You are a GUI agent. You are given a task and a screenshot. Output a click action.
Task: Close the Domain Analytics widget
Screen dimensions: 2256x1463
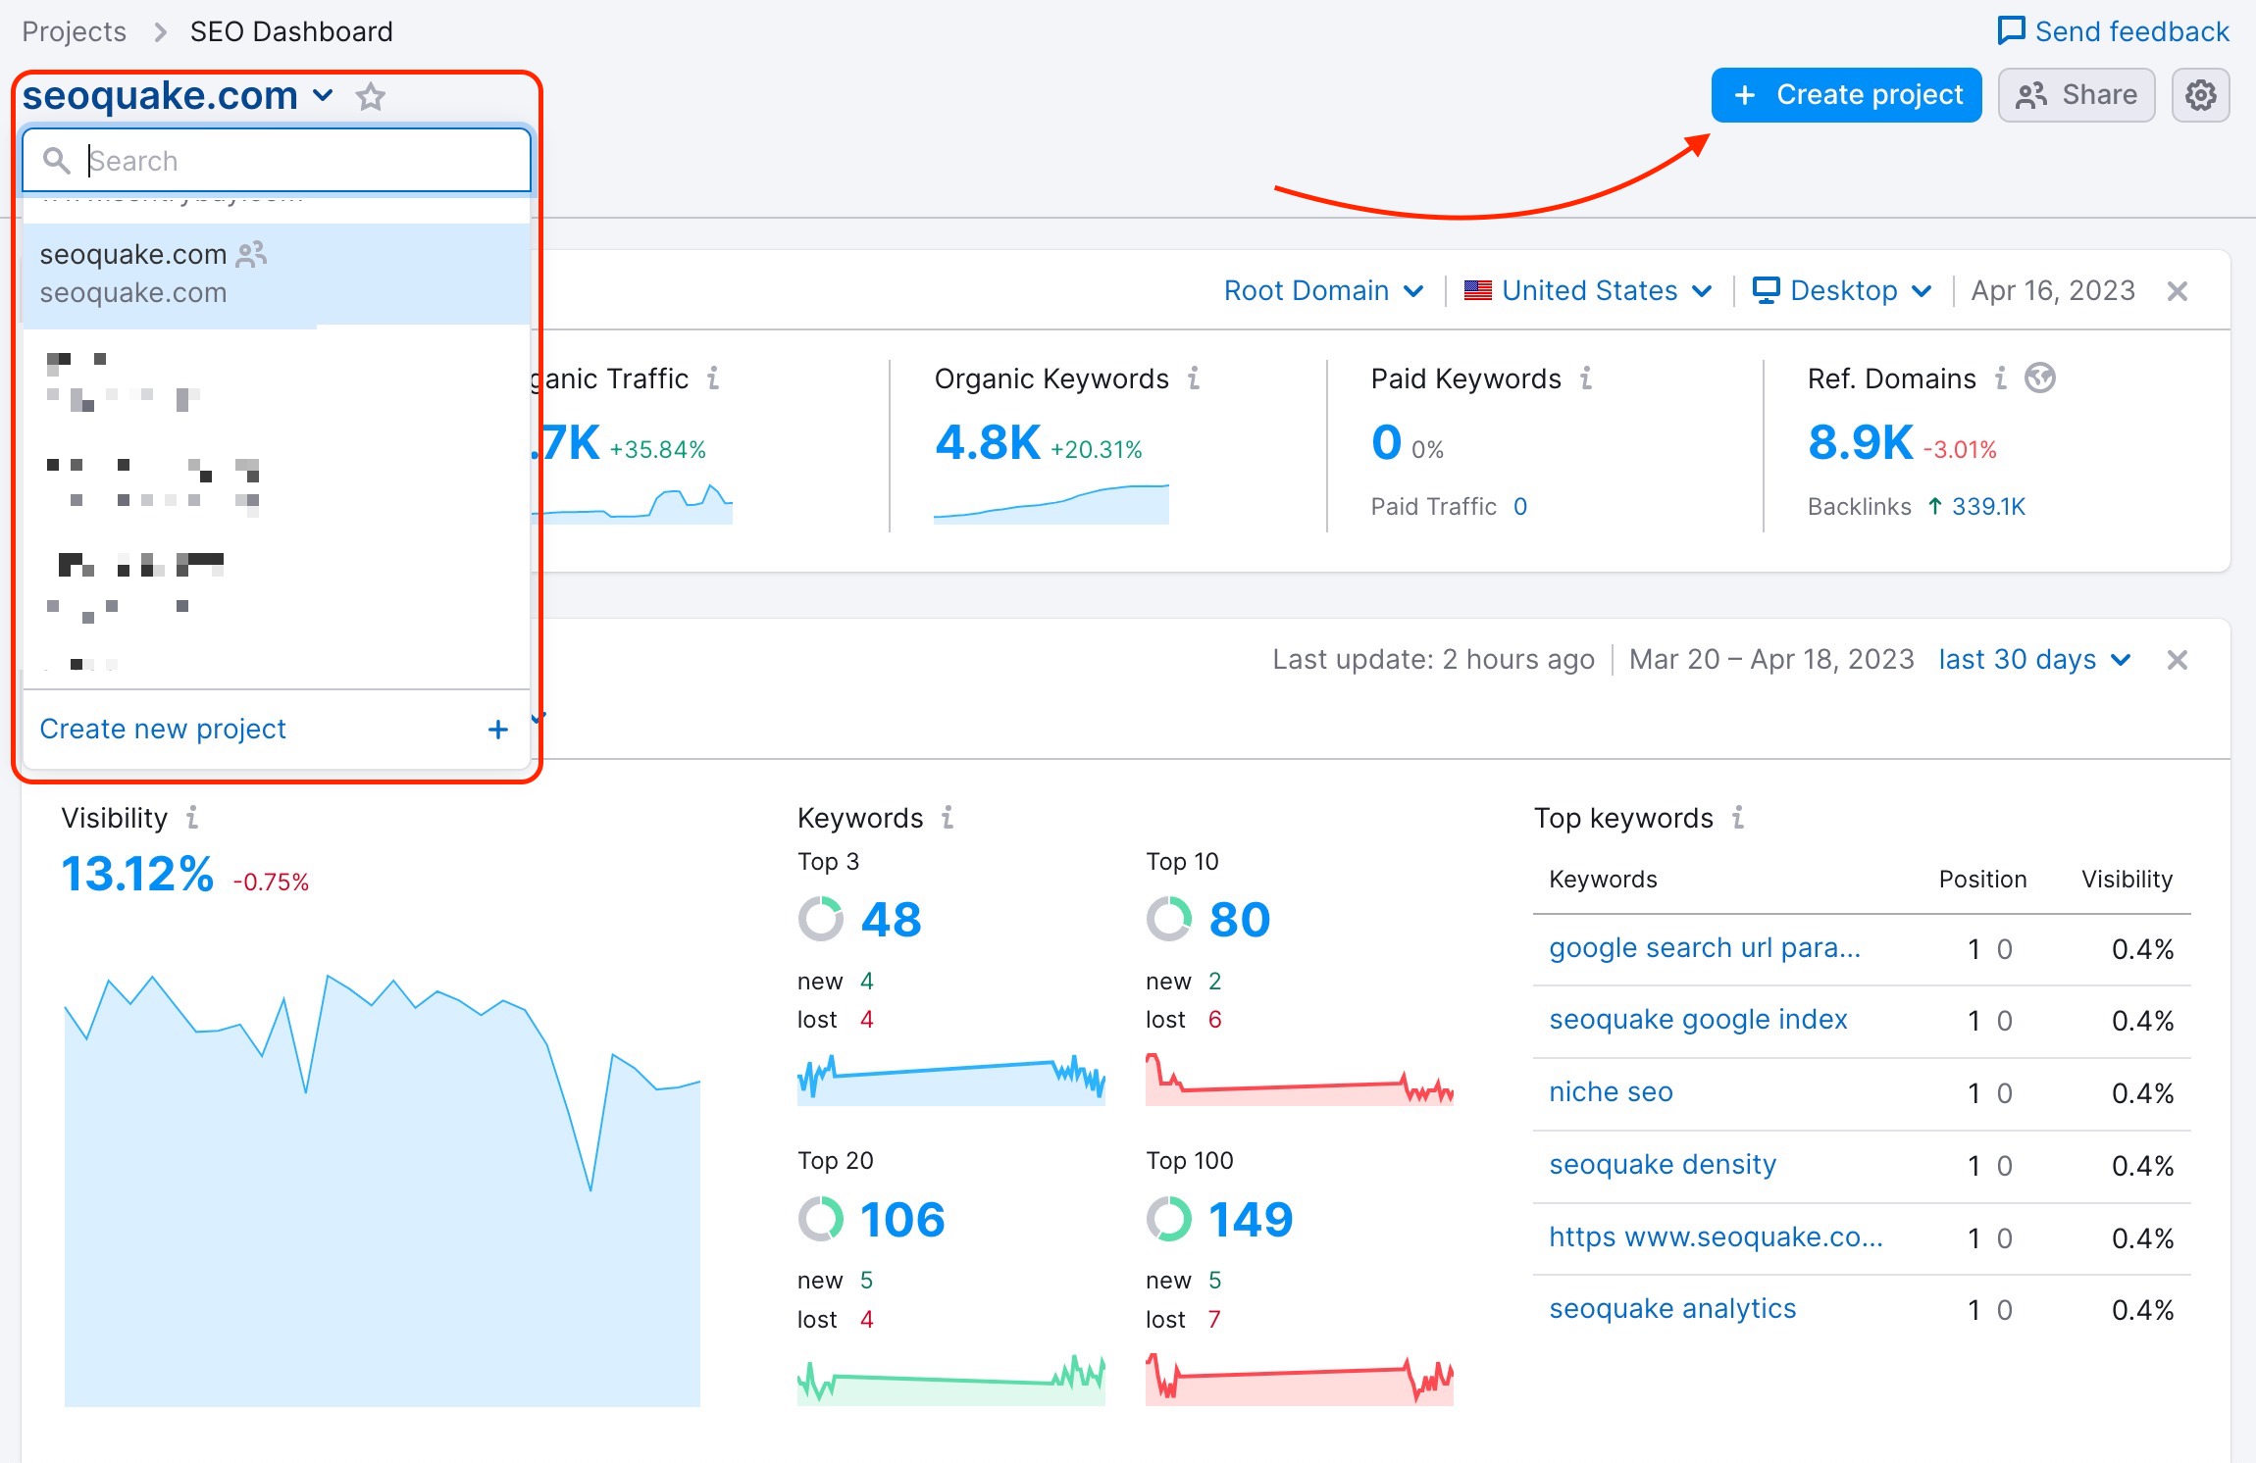tap(2178, 291)
